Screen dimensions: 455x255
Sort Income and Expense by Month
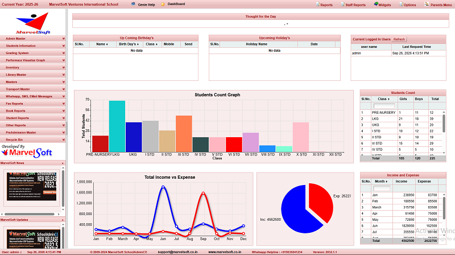[x=381, y=182]
